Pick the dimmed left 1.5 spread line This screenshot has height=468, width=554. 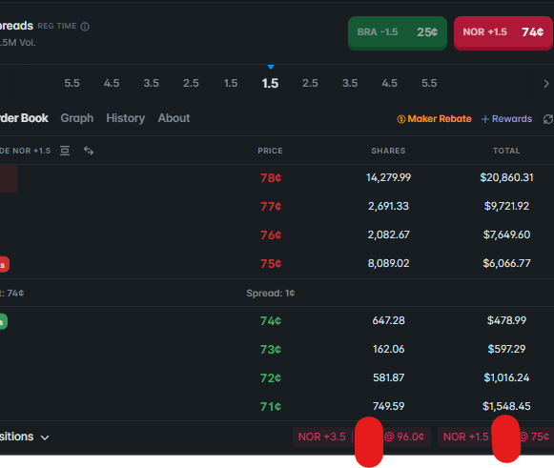click(231, 83)
